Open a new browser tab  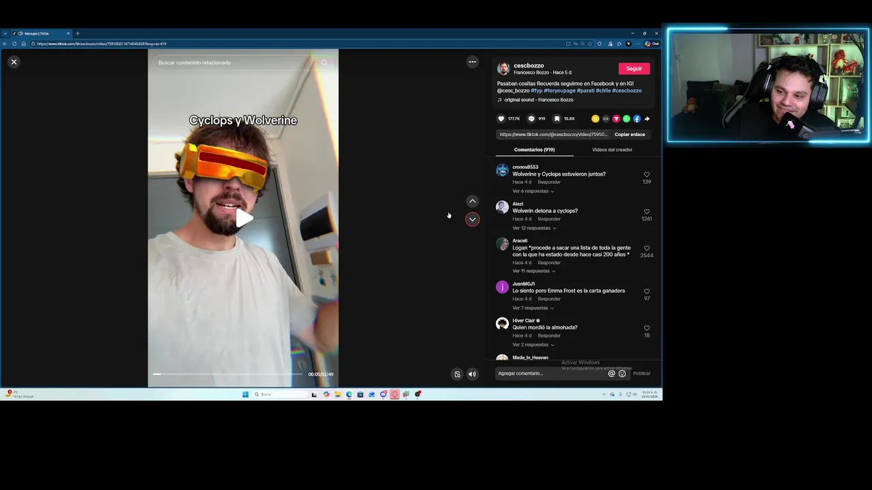coord(77,33)
